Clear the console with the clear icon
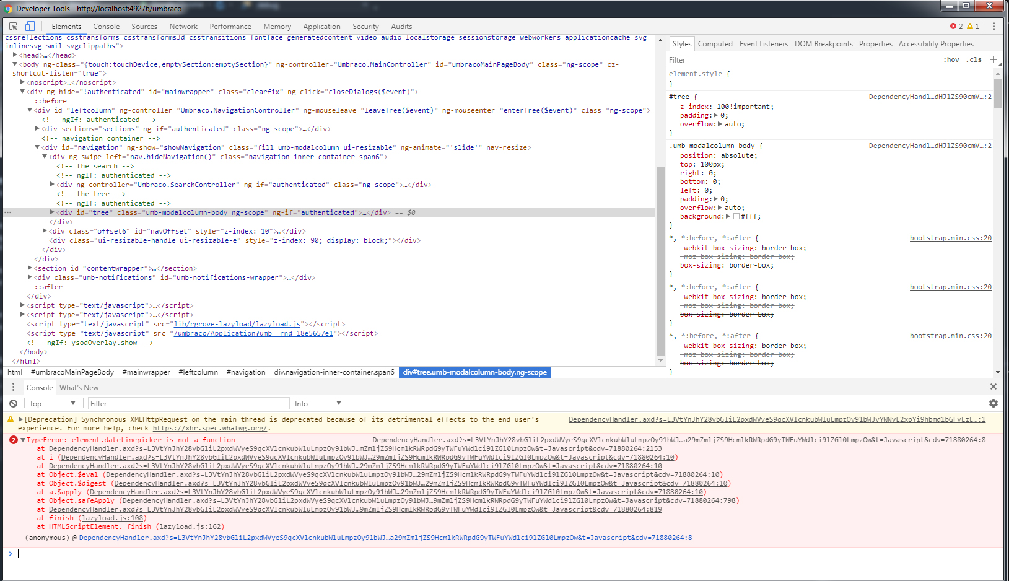This screenshot has width=1009, height=581. [13, 404]
